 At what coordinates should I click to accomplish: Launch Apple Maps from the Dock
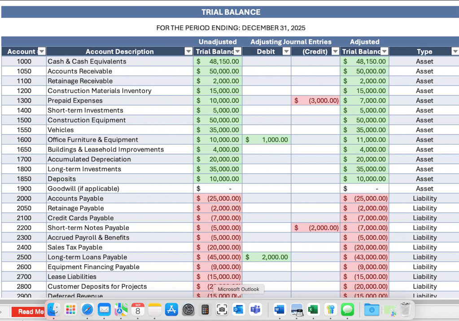(x=120, y=309)
